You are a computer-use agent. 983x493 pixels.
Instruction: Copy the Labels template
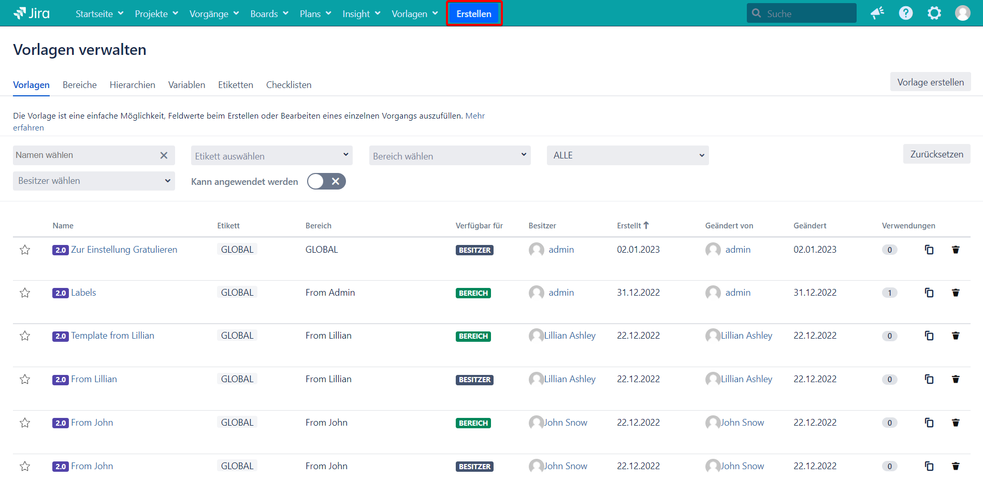(x=929, y=293)
